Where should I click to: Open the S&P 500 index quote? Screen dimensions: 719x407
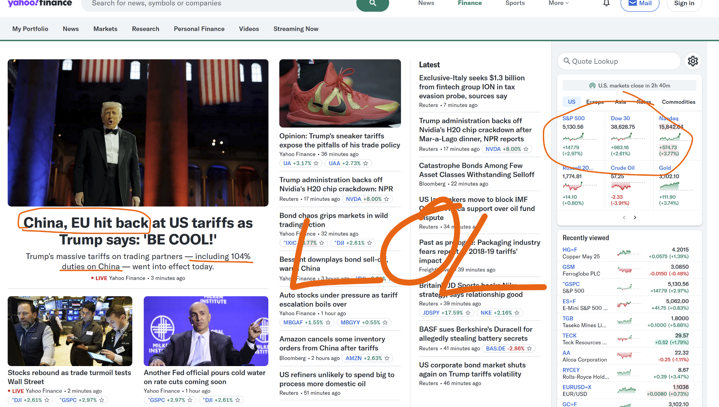click(573, 118)
